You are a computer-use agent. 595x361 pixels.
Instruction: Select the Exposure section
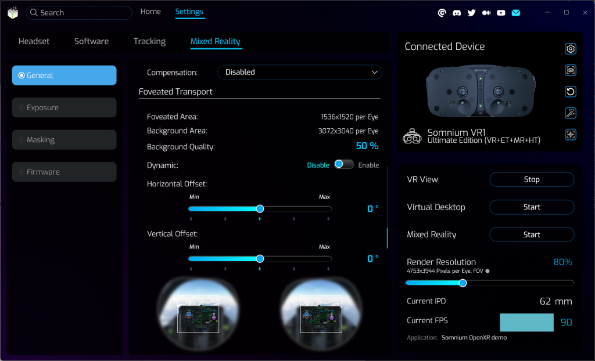click(64, 107)
